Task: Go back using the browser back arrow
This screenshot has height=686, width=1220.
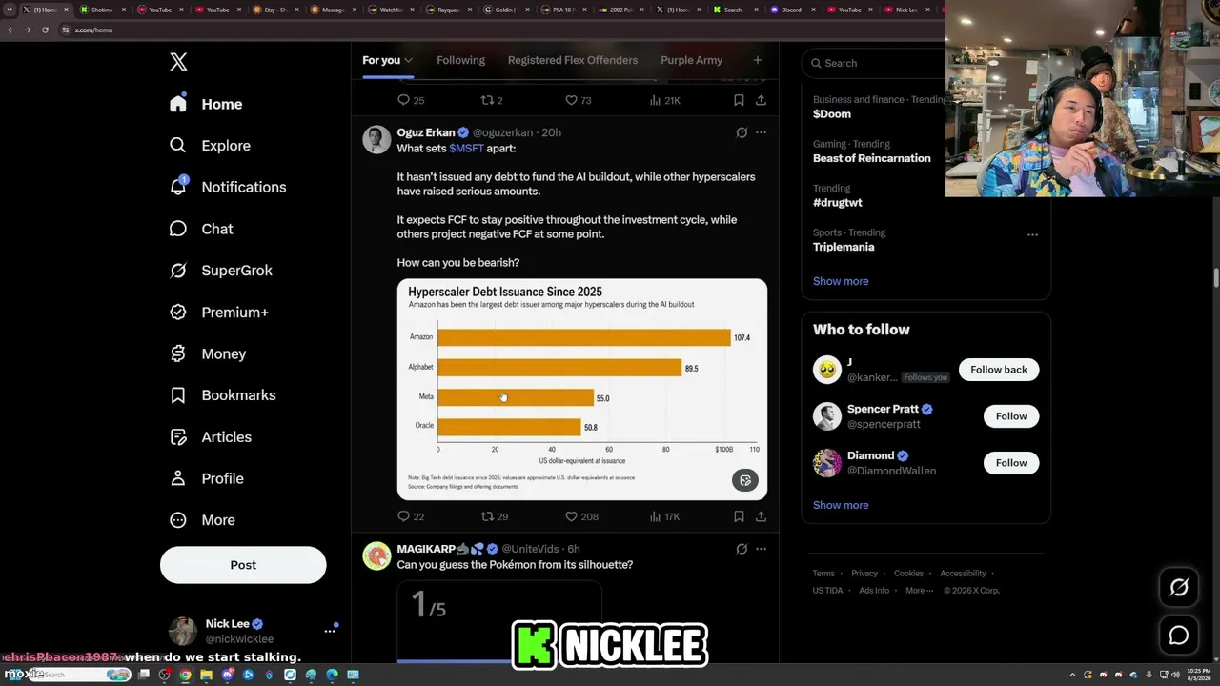Action: (x=10, y=30)
